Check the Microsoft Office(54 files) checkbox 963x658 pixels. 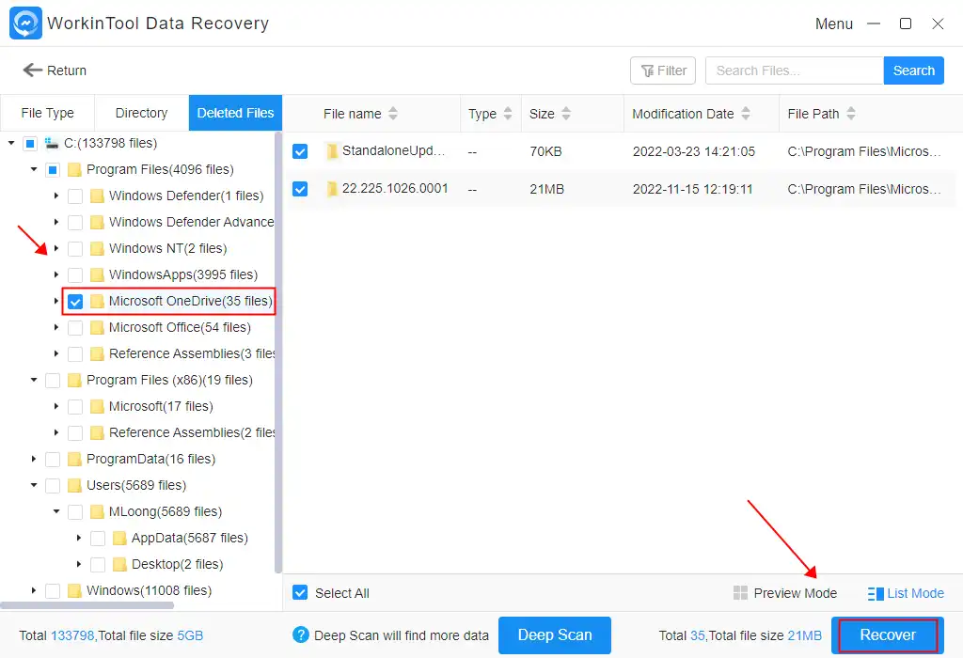75,328
